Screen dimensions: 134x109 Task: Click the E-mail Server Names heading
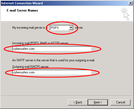coord(22,10)
